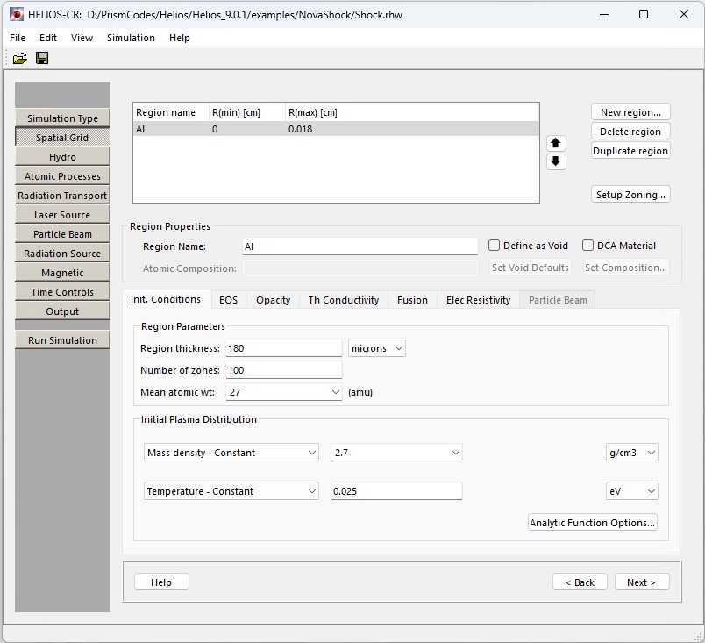Open Analytic Function Options
The width and height of the screenshot is (705, 643).
click(x=592, y=523)
